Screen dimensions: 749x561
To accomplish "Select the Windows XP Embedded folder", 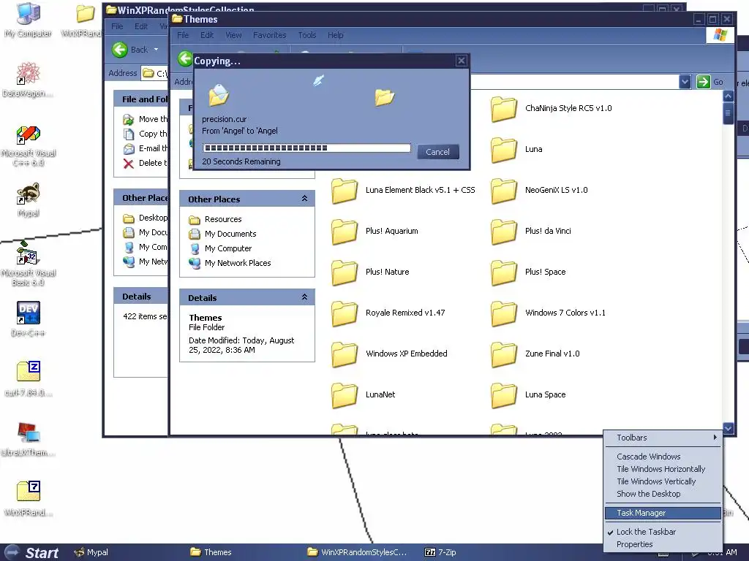I will 389,354.
